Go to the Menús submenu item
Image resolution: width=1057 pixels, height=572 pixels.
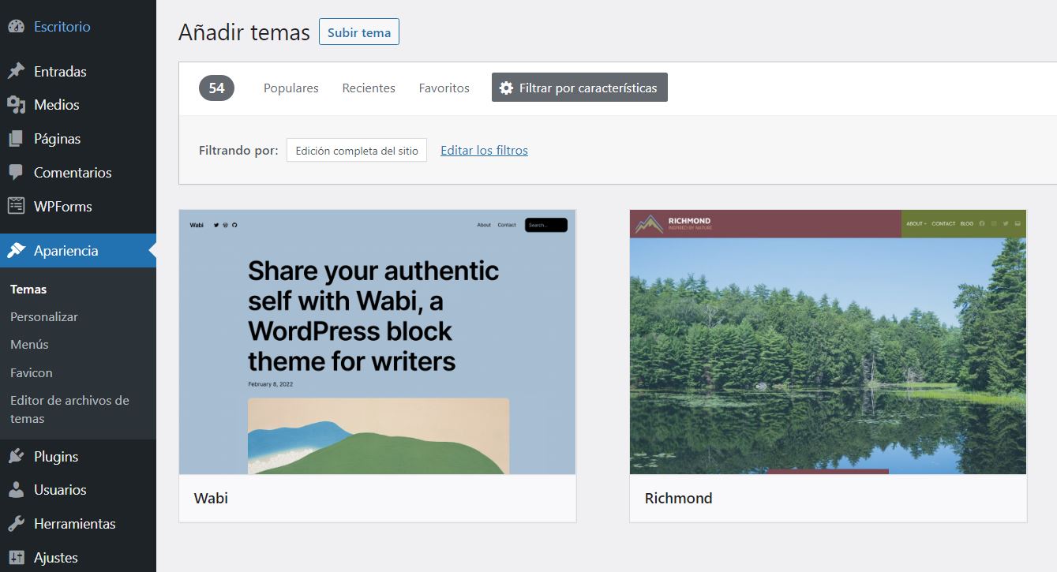click(29, 344)
